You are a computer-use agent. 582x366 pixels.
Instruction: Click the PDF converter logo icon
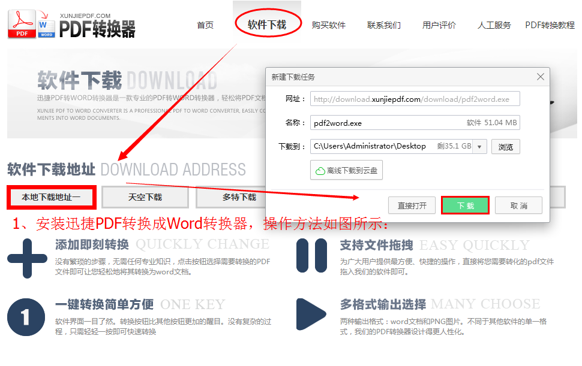click(x=31, y=25)
